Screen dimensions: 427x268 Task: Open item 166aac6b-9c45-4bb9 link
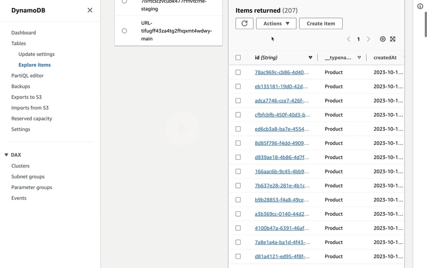pyautogui.click(x=282, y=171)
